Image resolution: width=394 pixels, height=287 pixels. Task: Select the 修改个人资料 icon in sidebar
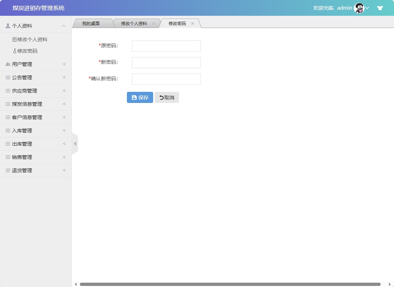point(15,39)
